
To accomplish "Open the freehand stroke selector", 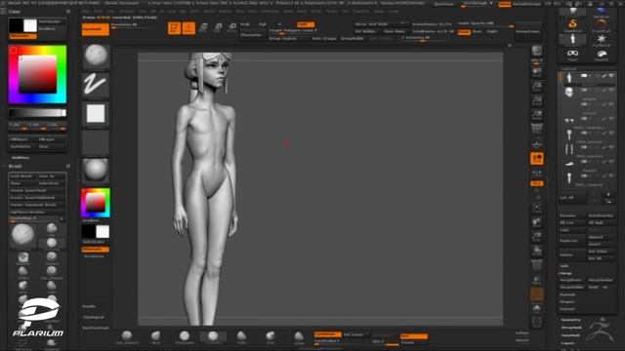I will [x=96, y=85].
